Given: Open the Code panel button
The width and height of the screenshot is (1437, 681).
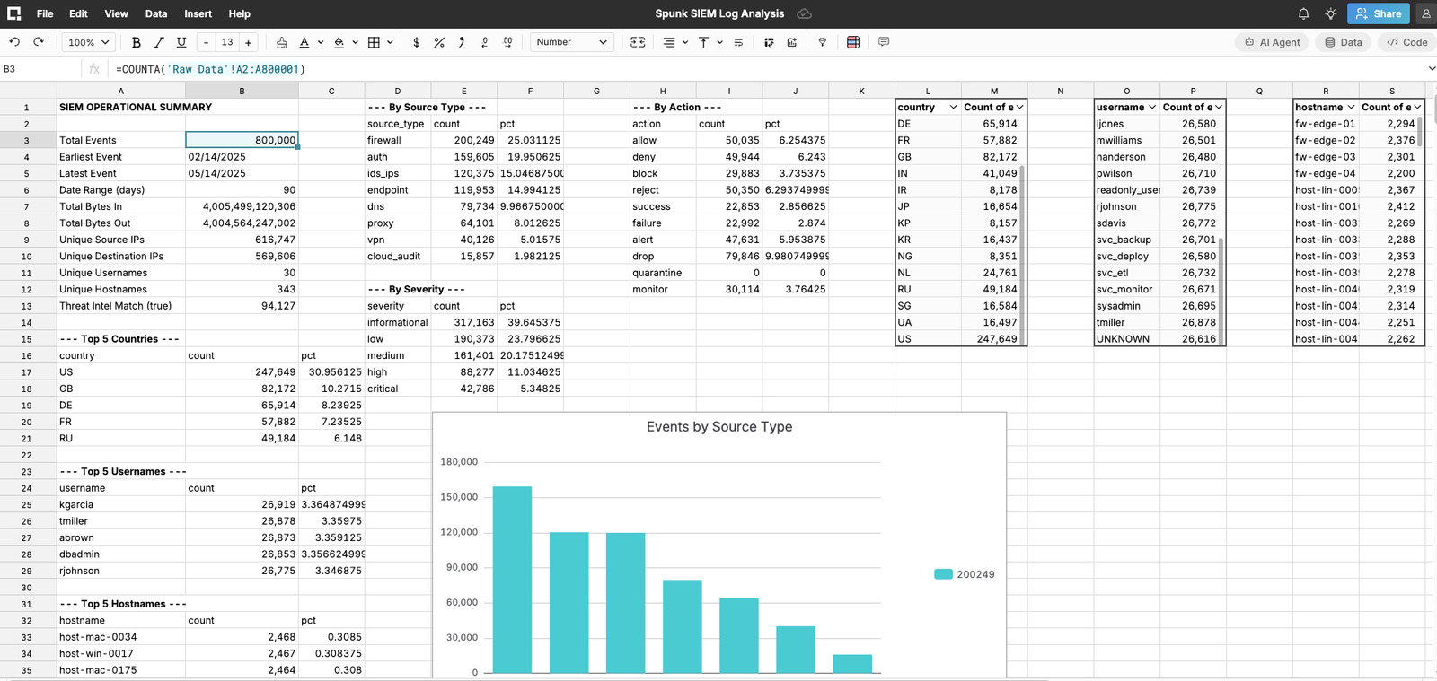Looking at the screenshot, I should click(x=1406, y=42).
